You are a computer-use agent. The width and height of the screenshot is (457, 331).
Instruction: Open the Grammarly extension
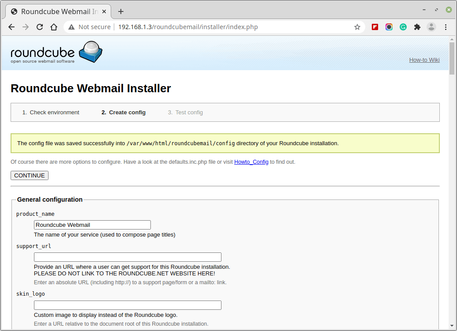[403, 27]
